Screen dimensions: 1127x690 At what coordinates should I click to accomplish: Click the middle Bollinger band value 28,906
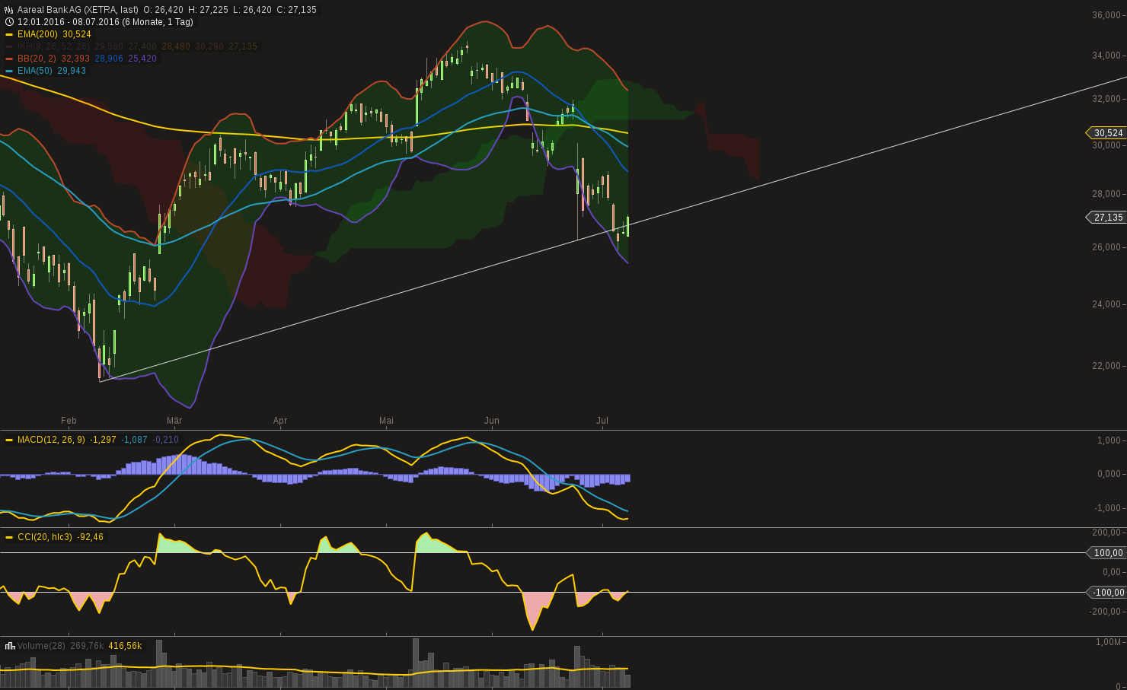[x=109, y=59]
